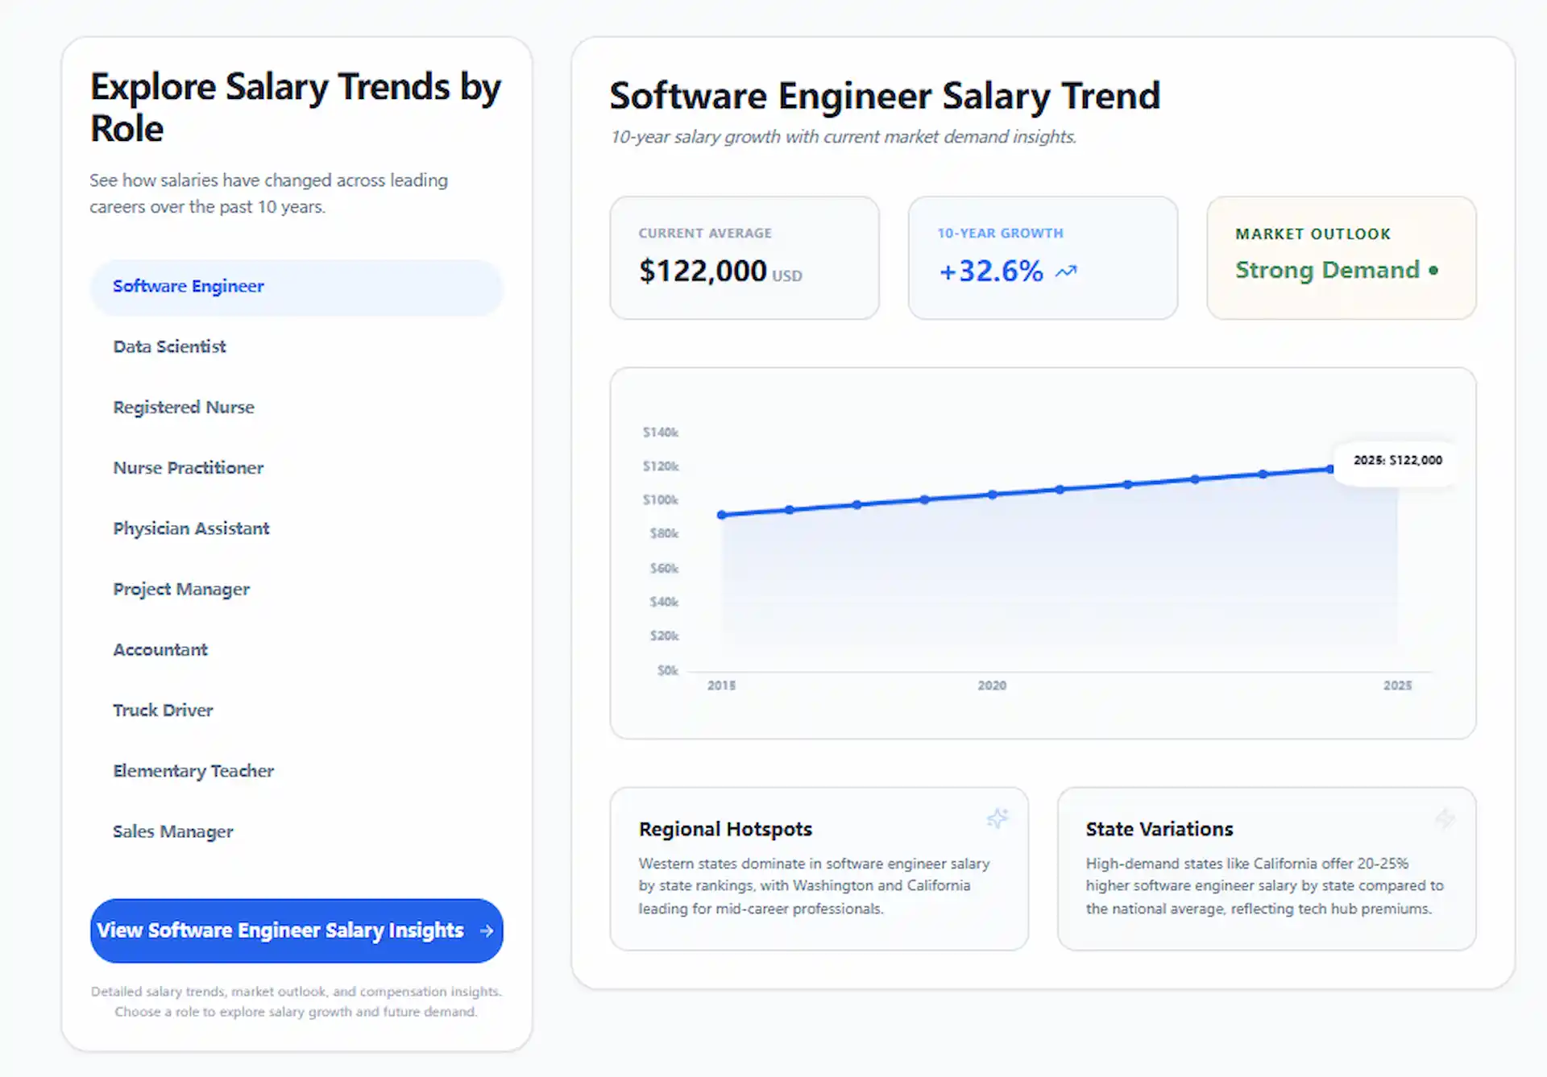The height and width of the screenshot is (1077, 1547).
Task: Click the State Variations heading
Action: pos(1159,829)
